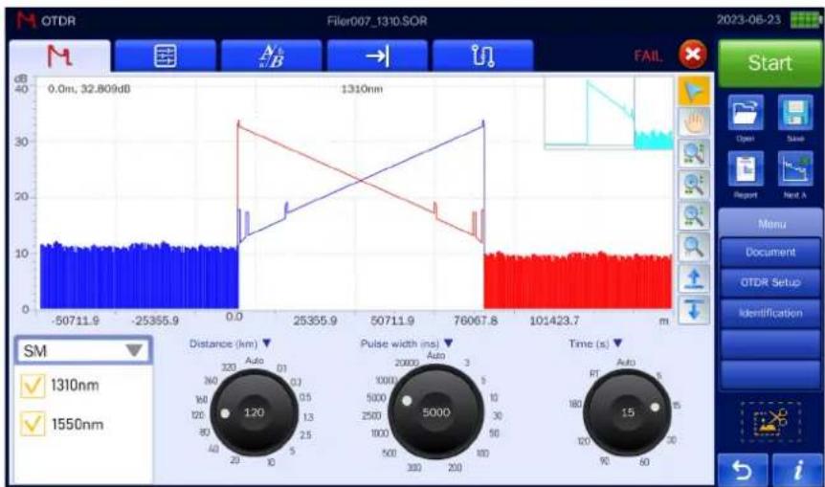Take a screenshot with the scissors capture icon

[x=770, y=422]
